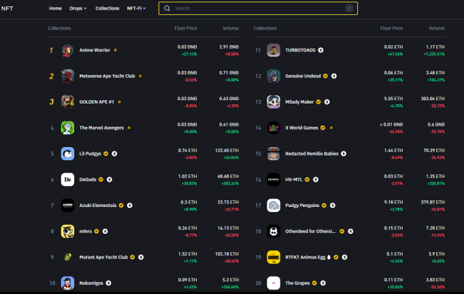Open Metaverse Ape Yacht Club collection link

107,76
